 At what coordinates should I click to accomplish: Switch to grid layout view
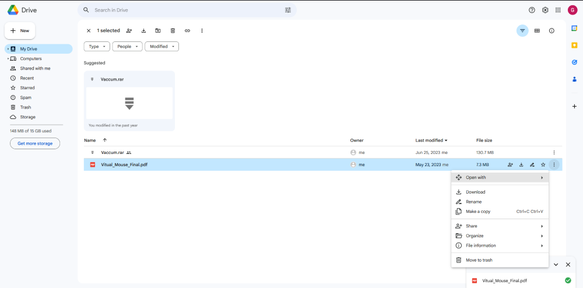click(537, 31)
